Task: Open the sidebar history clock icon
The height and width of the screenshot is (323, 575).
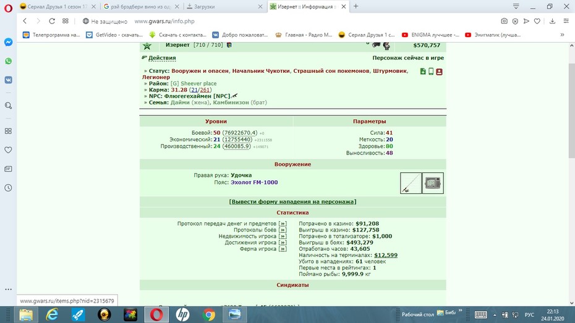Action: (9, 188)
